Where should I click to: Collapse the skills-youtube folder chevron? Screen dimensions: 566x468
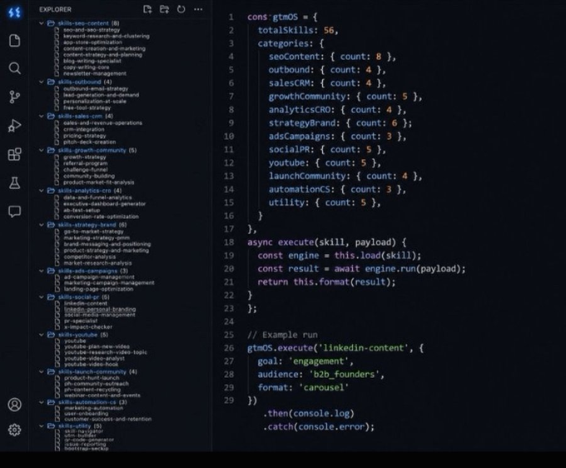click(42, 335)
